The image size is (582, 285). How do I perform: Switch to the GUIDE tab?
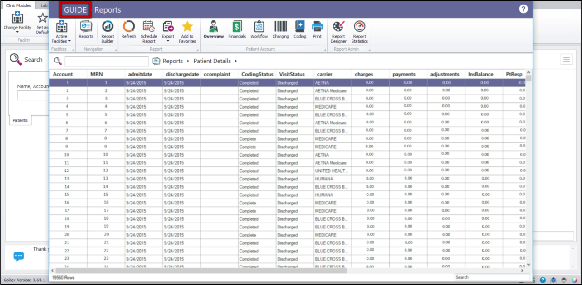[x=75, y=10]
